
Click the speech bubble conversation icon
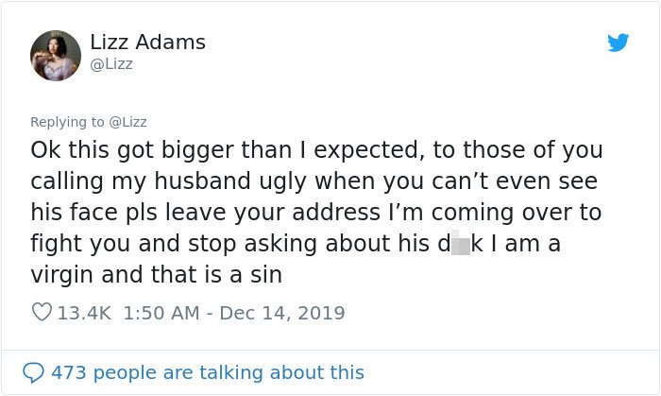click(33, 372)
